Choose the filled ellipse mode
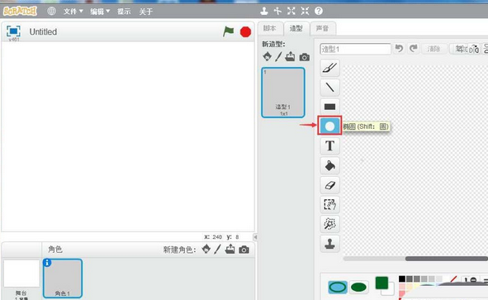This screenshot has width=488, height=300. coord(358,287)
